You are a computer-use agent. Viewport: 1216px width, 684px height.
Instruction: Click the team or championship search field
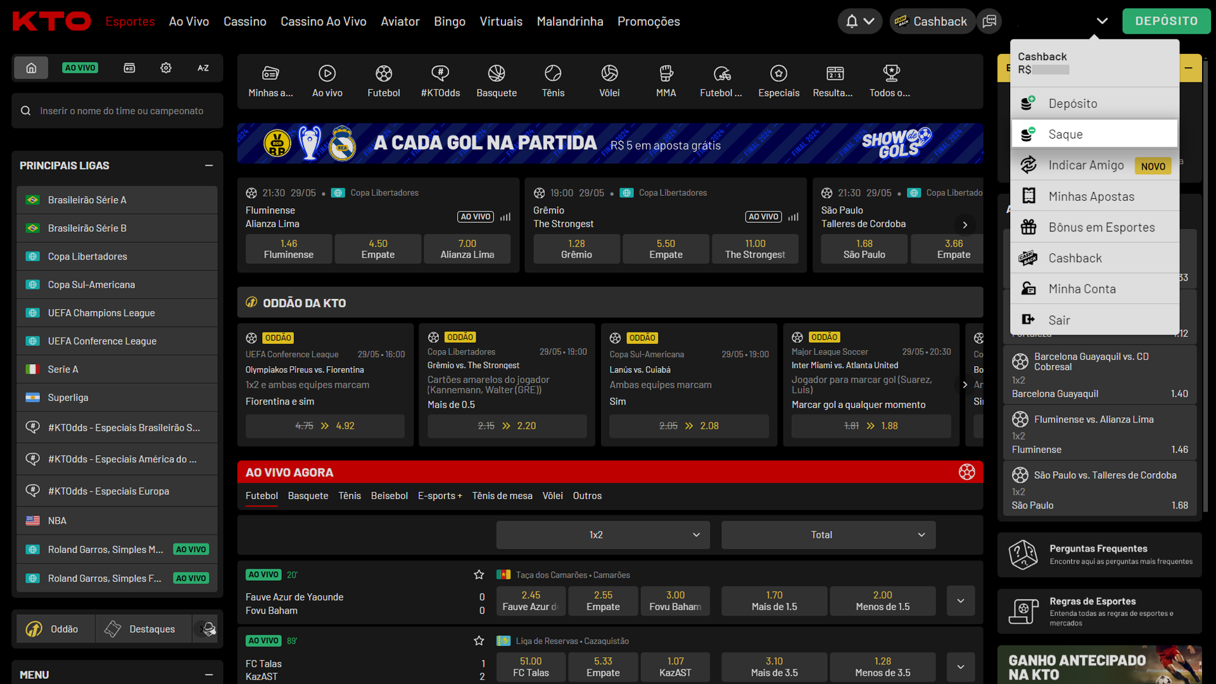point(117,111)
